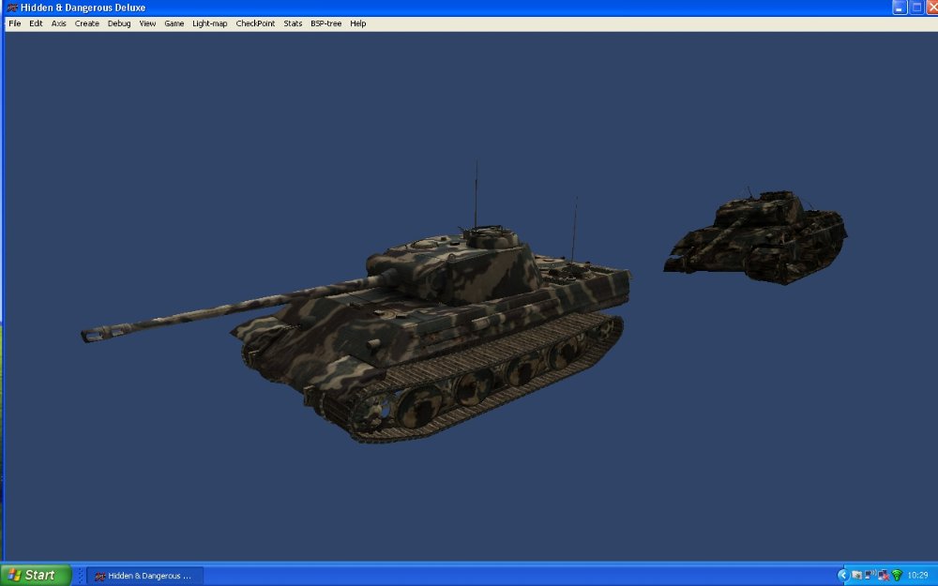The height and width of the screenshot is (586, 938).
Task: Maximize the Hidden & Dangerous Deluxe window
Action: tap(915, 8)
